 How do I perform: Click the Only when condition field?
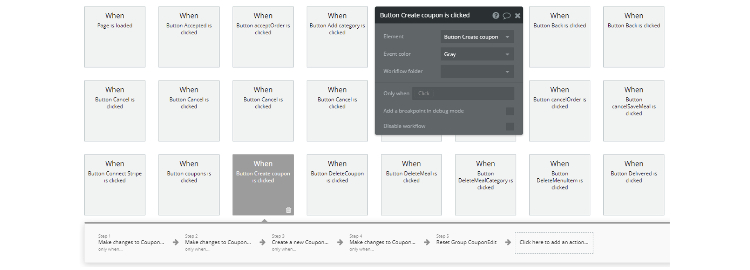463,93
